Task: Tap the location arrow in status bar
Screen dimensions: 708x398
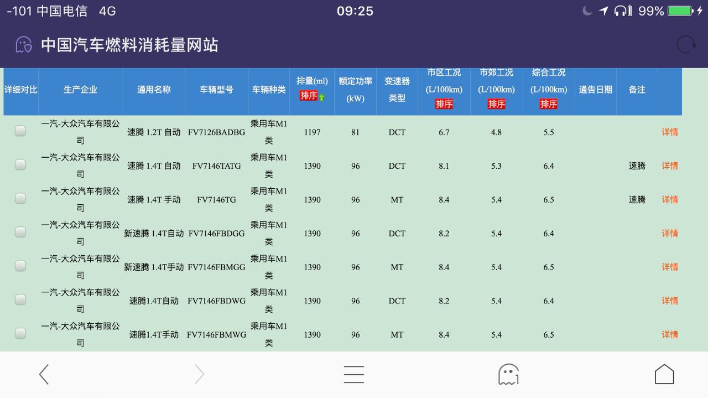Action: coord(603,11)
